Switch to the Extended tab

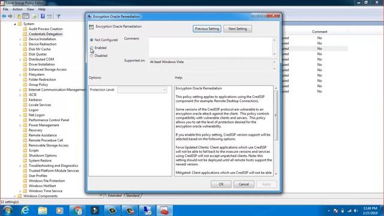pos(115,196)
